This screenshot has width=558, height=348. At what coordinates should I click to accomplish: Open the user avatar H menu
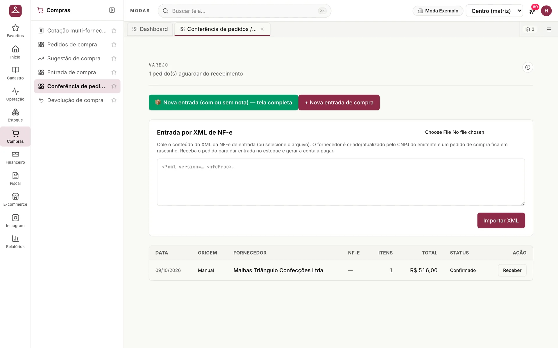pyautogui.click(x=546, y=11)
